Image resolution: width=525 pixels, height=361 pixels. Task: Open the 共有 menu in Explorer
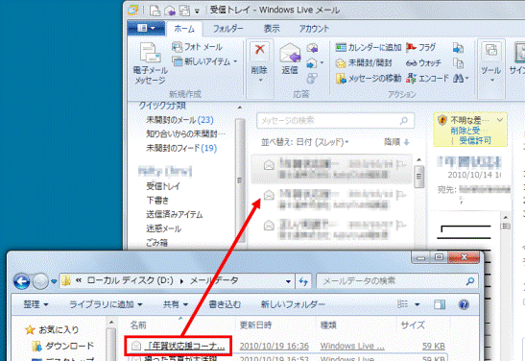coord(175,304)
